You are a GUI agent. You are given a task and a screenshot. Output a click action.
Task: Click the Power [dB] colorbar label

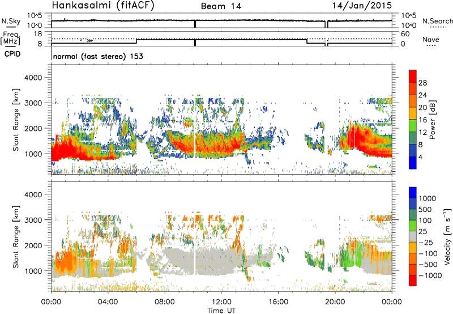[x=432, y=120]
